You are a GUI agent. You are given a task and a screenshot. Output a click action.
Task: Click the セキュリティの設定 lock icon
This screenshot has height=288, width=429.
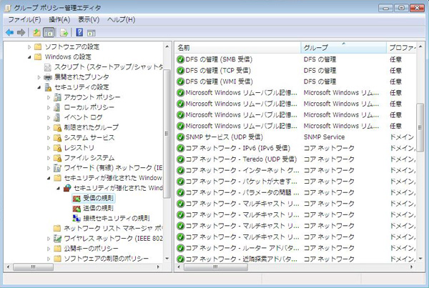pyautogui.click(x=48, y=87)
